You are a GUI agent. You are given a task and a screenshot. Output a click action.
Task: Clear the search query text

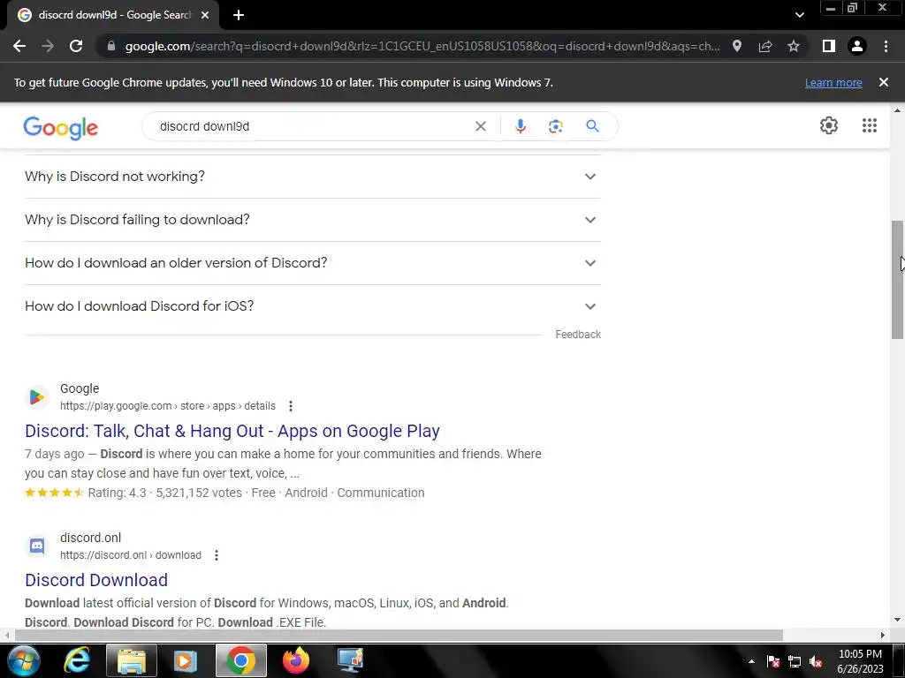481,126
